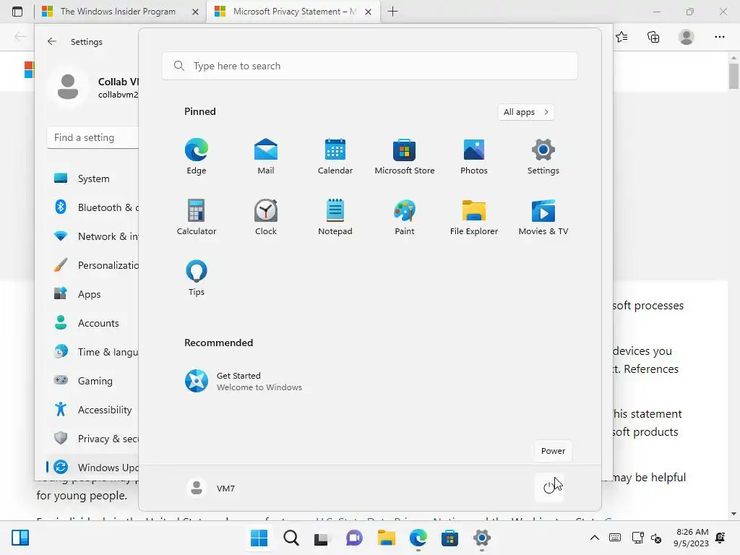Open the Clock app
Screen dimensions: 740x555
[266, 217]
